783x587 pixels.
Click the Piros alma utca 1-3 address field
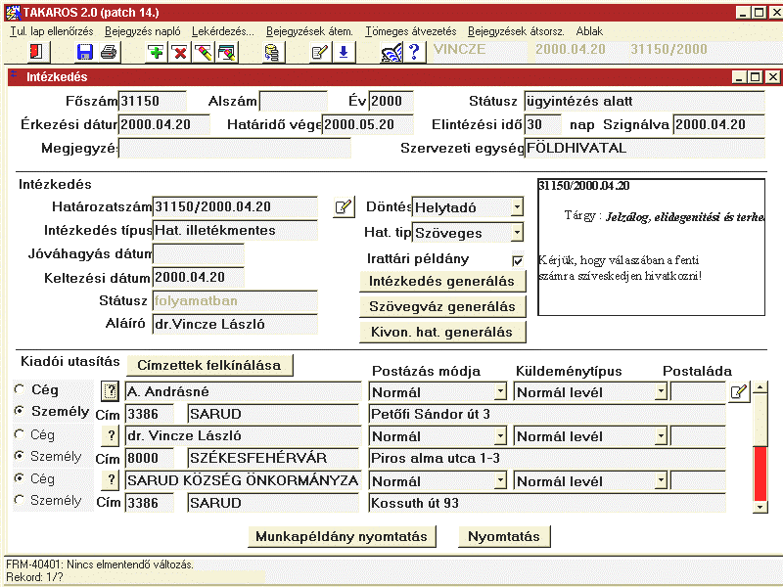pyautogui.click(x=547, y=458)
